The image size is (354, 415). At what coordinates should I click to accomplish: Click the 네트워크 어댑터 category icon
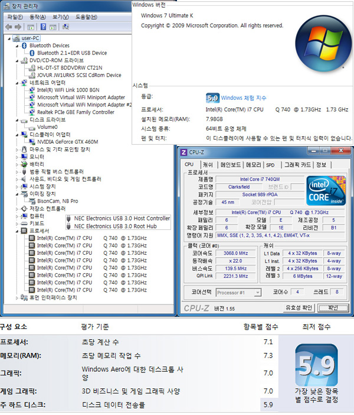coord(24,83)
